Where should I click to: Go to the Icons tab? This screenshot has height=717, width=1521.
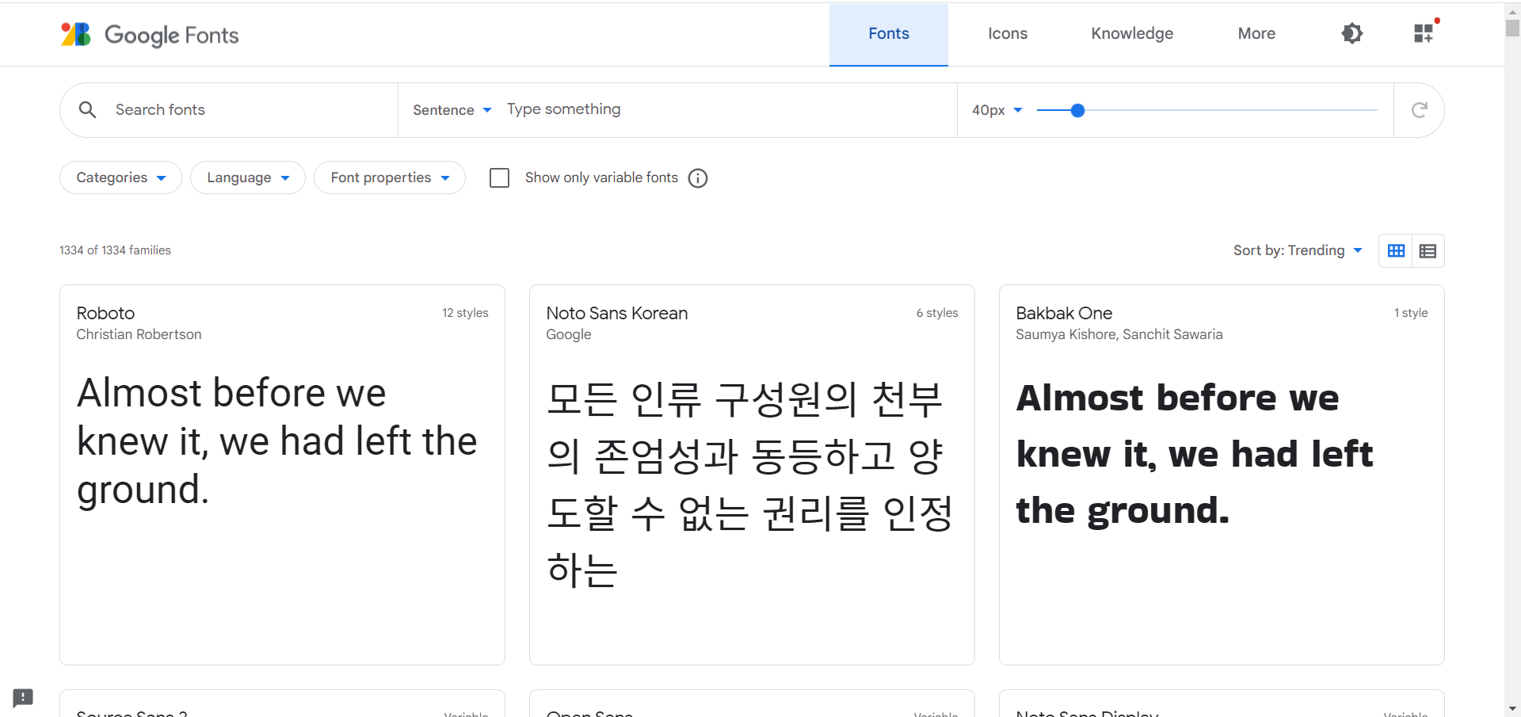(1008, 34)
